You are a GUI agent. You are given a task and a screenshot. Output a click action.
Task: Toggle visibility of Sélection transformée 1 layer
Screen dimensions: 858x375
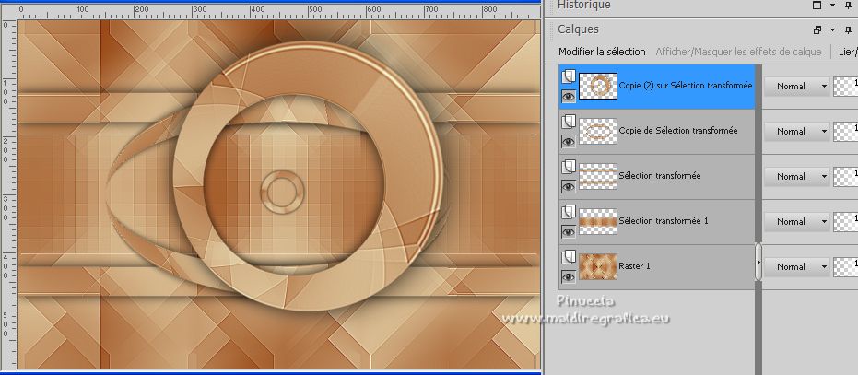click(569, 232)
